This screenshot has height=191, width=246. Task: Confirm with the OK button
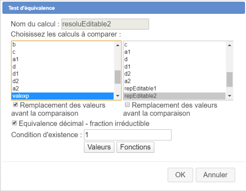(180, 175)
